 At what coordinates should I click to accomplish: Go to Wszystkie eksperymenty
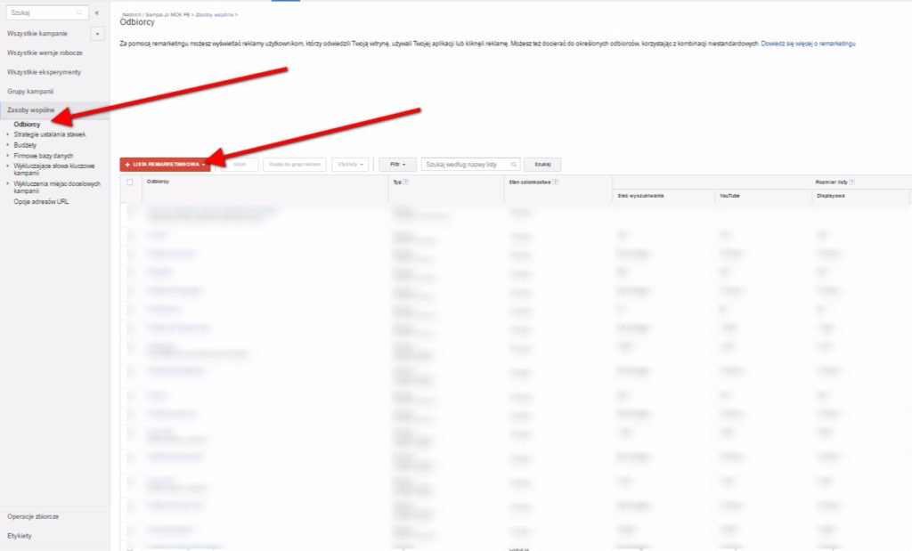pyautogui.click(x=45, y=72)
